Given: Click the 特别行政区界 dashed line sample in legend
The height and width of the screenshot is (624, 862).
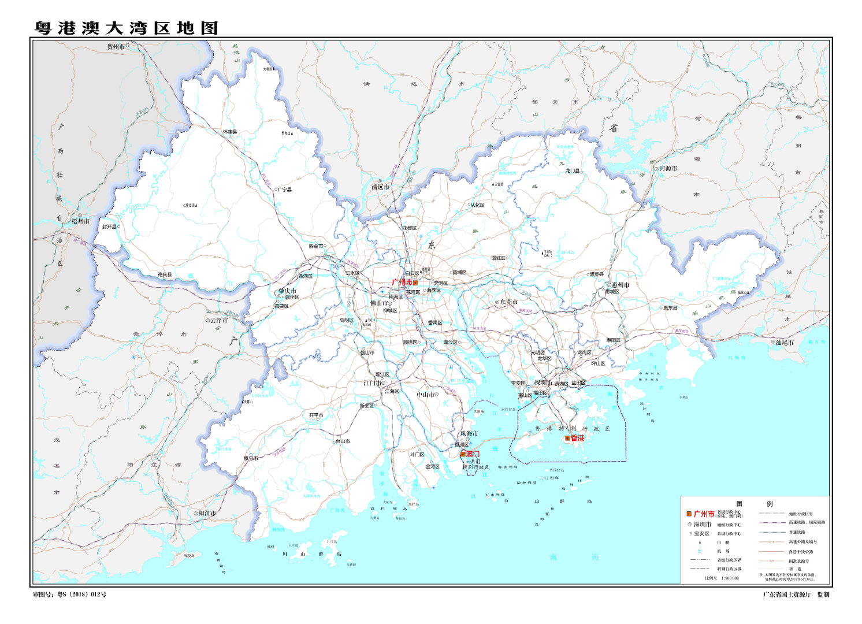Looking at the screenshot, I should (x=700, y=568).
